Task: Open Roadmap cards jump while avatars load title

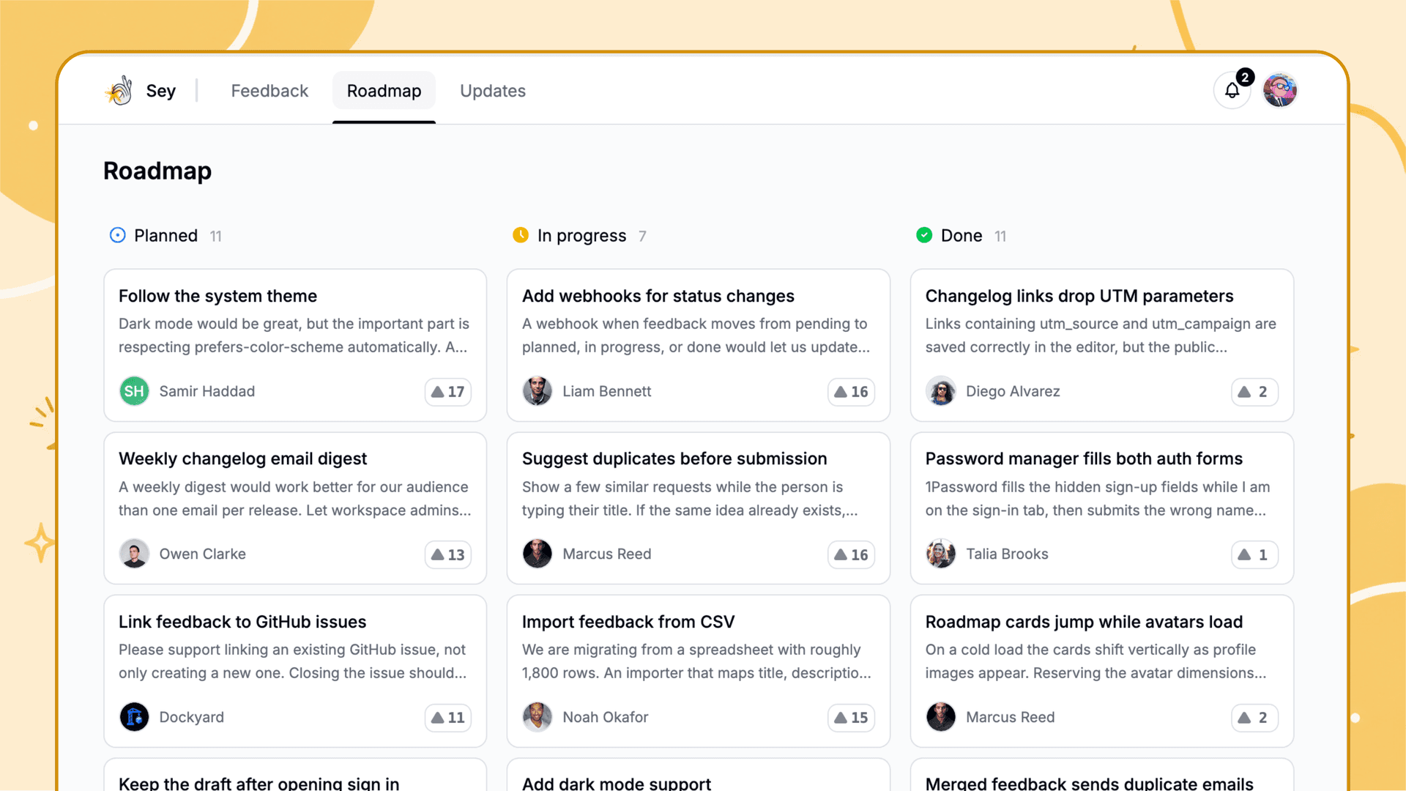Action: pyautogui.click(x=1084, y=622)
